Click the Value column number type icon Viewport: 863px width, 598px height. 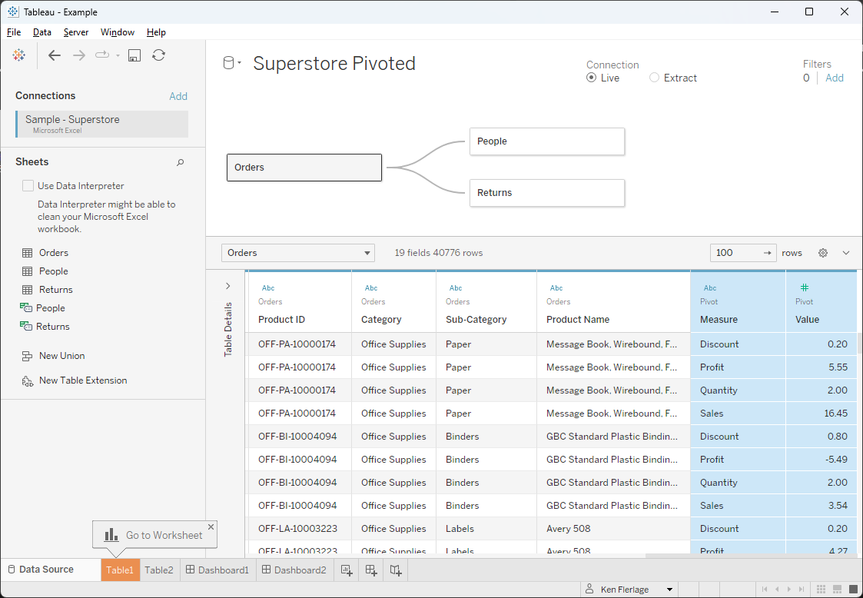click(x=804, y=287)
